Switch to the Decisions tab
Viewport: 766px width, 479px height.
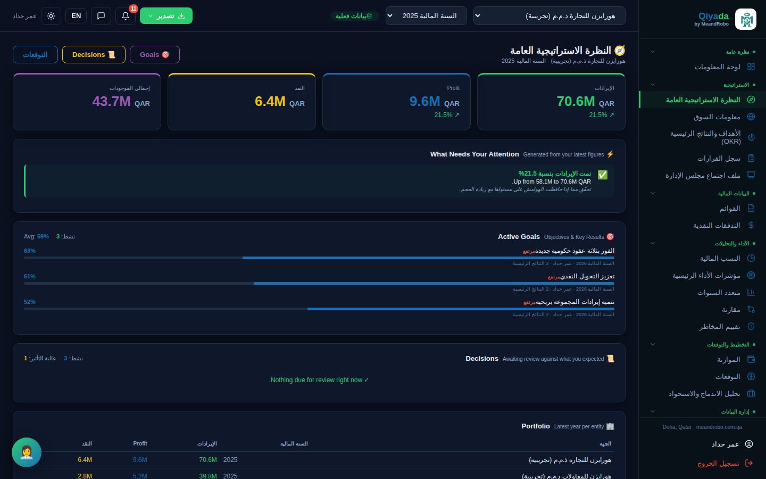coord(94,54)
